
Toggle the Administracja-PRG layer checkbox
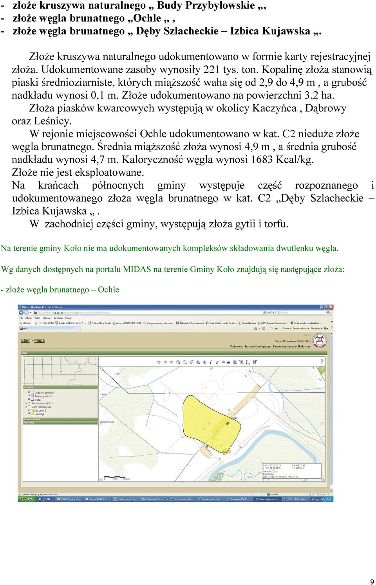[x=29, y=403]
